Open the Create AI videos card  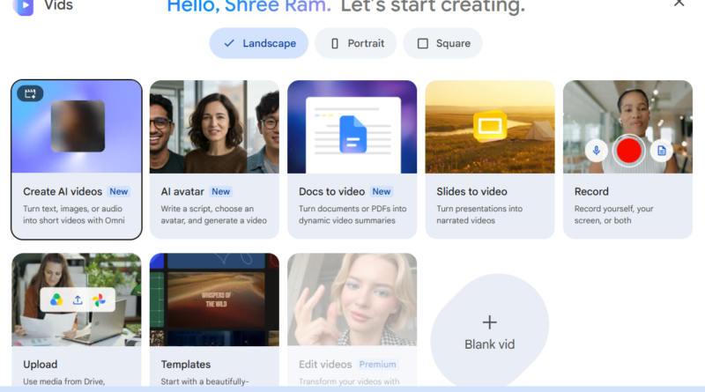pos(77,159)
